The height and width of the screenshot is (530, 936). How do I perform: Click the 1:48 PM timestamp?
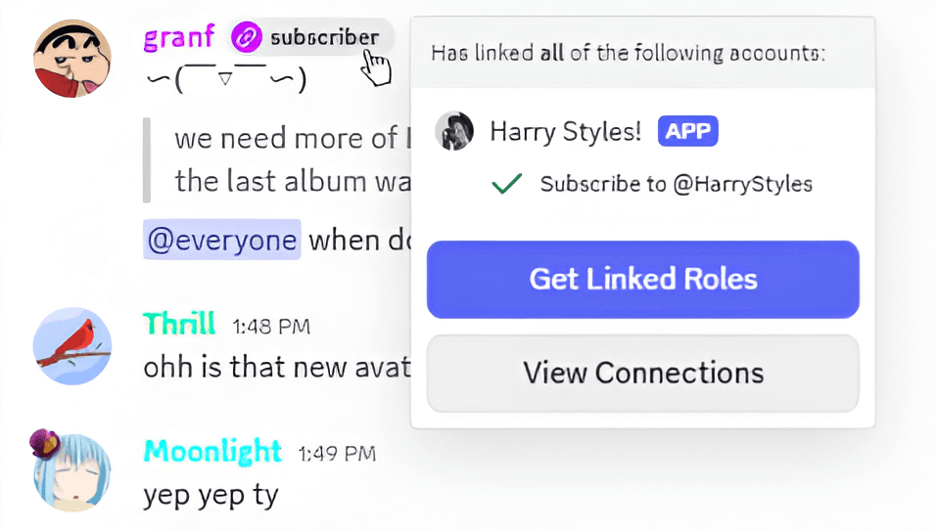(270, 327)
